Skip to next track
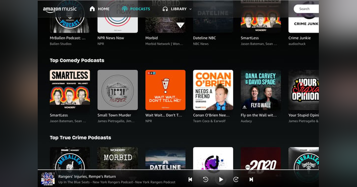Viewport: 357px width, 187px height. pyautogui.click(x=251, y=180)
